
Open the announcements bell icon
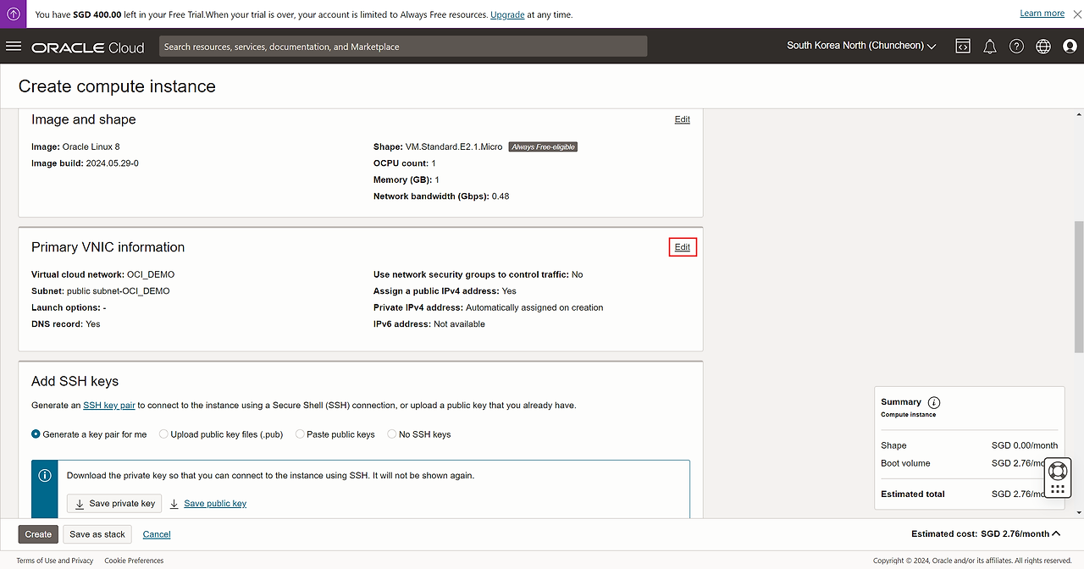(x=989, y=47)
